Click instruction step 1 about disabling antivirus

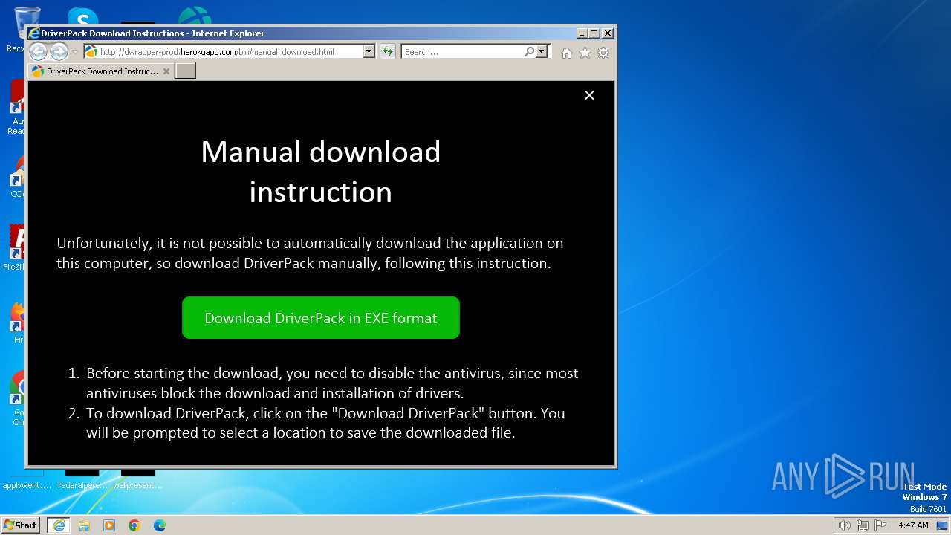tap(332, 383)
